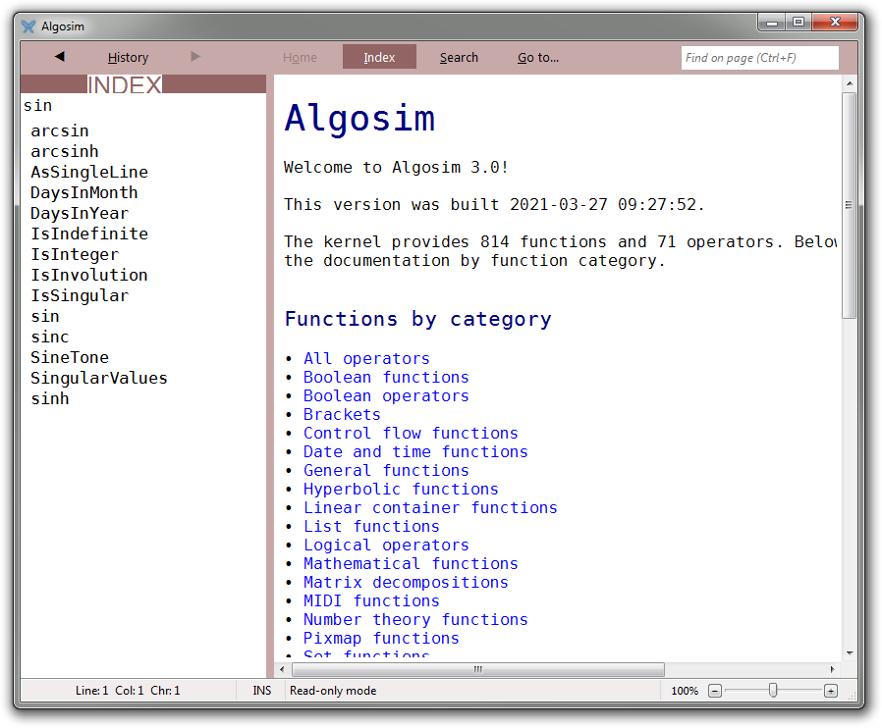The image size is (882, 728).
Task: Switch to the Index tab
Action: click(379, 58)
